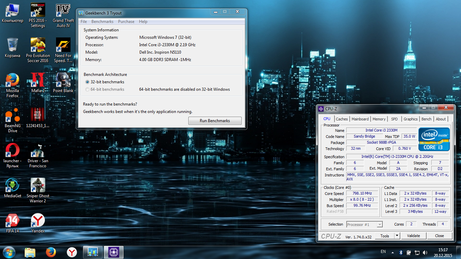461x259 pixels.
Task: Switch to the Bench tab in CPU-Z
Action: click(x=427, y=119)
